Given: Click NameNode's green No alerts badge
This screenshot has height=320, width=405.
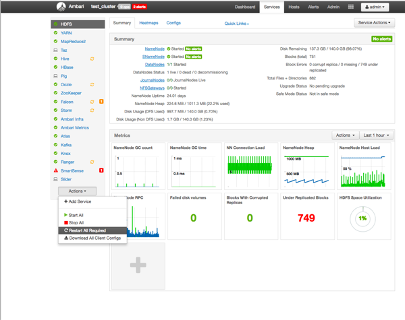Looking at the screenshot, I should tap(194, 49).
